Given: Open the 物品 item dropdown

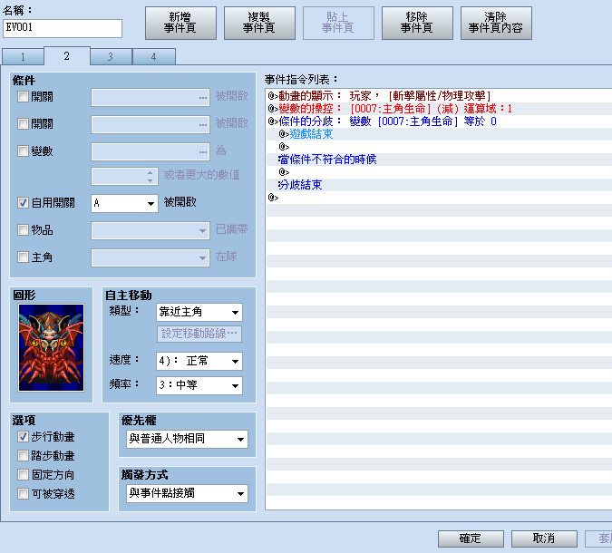Looking at the screenshot, I should pyautogui.click(x=151, y=230).
